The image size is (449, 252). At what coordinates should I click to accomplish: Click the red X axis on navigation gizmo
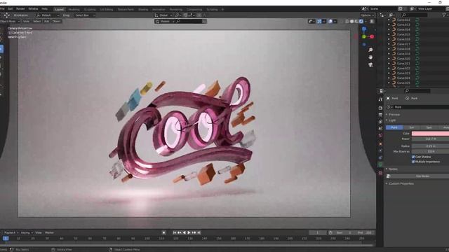tap(372, 36)
